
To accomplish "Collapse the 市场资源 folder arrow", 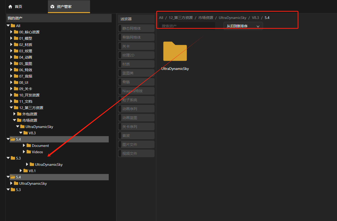I will click(14, 120).
